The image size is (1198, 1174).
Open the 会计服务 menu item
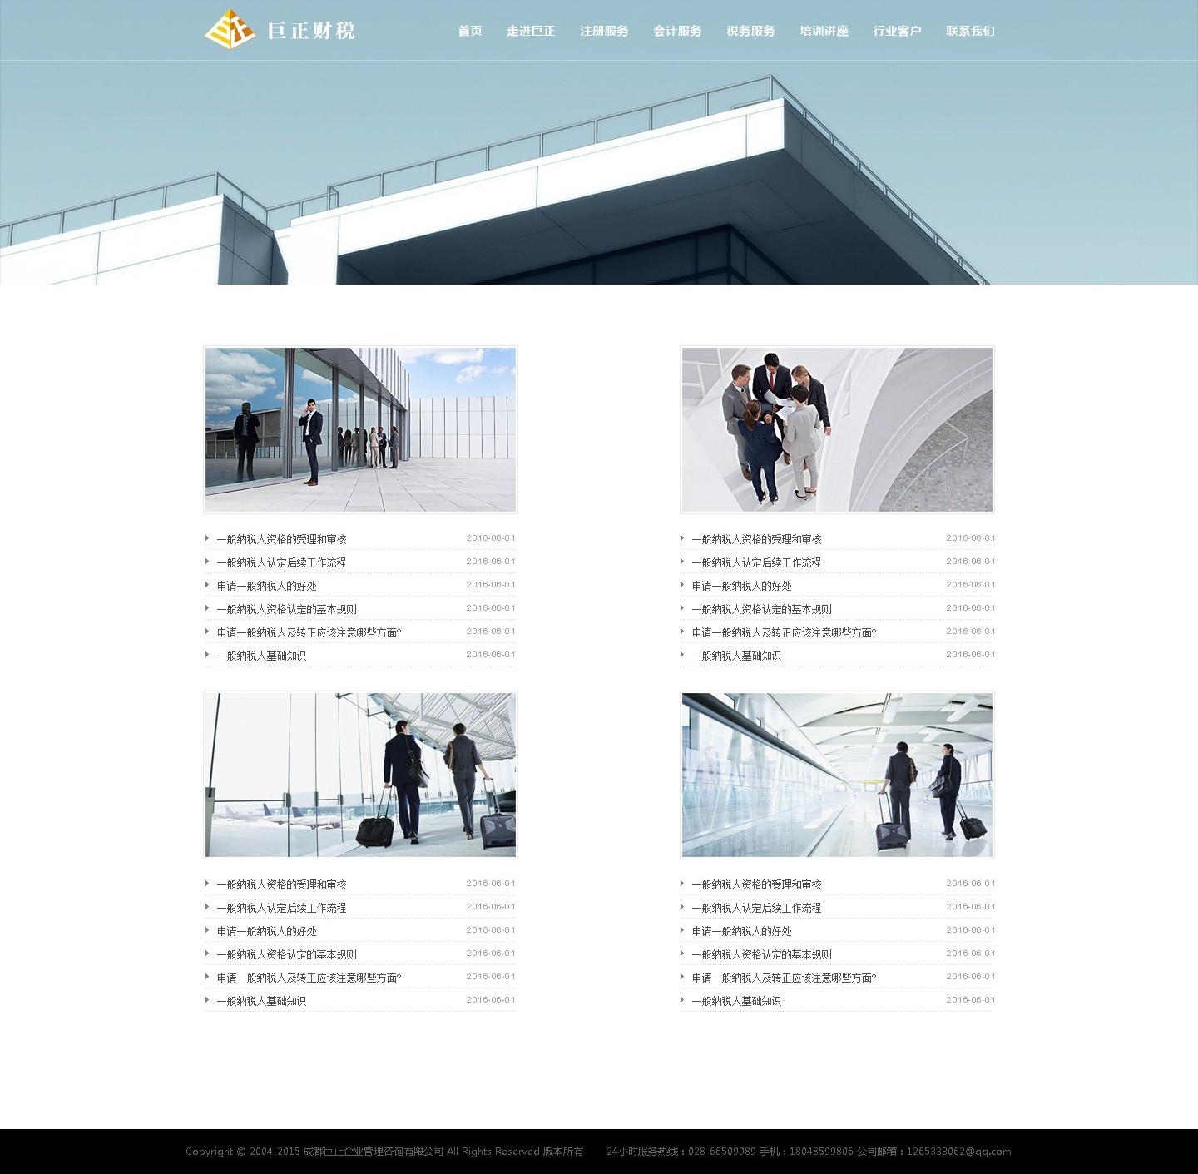[x=677, y=31]
